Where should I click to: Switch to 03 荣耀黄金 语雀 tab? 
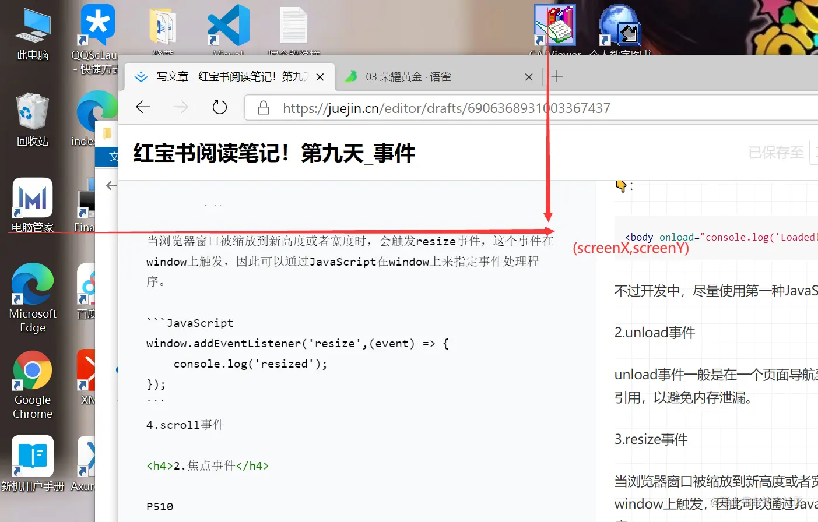tap(438, 77)
